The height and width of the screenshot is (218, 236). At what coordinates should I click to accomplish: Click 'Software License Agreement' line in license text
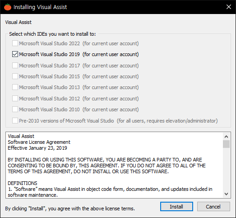pyautogui.click(x=39, y=142)
